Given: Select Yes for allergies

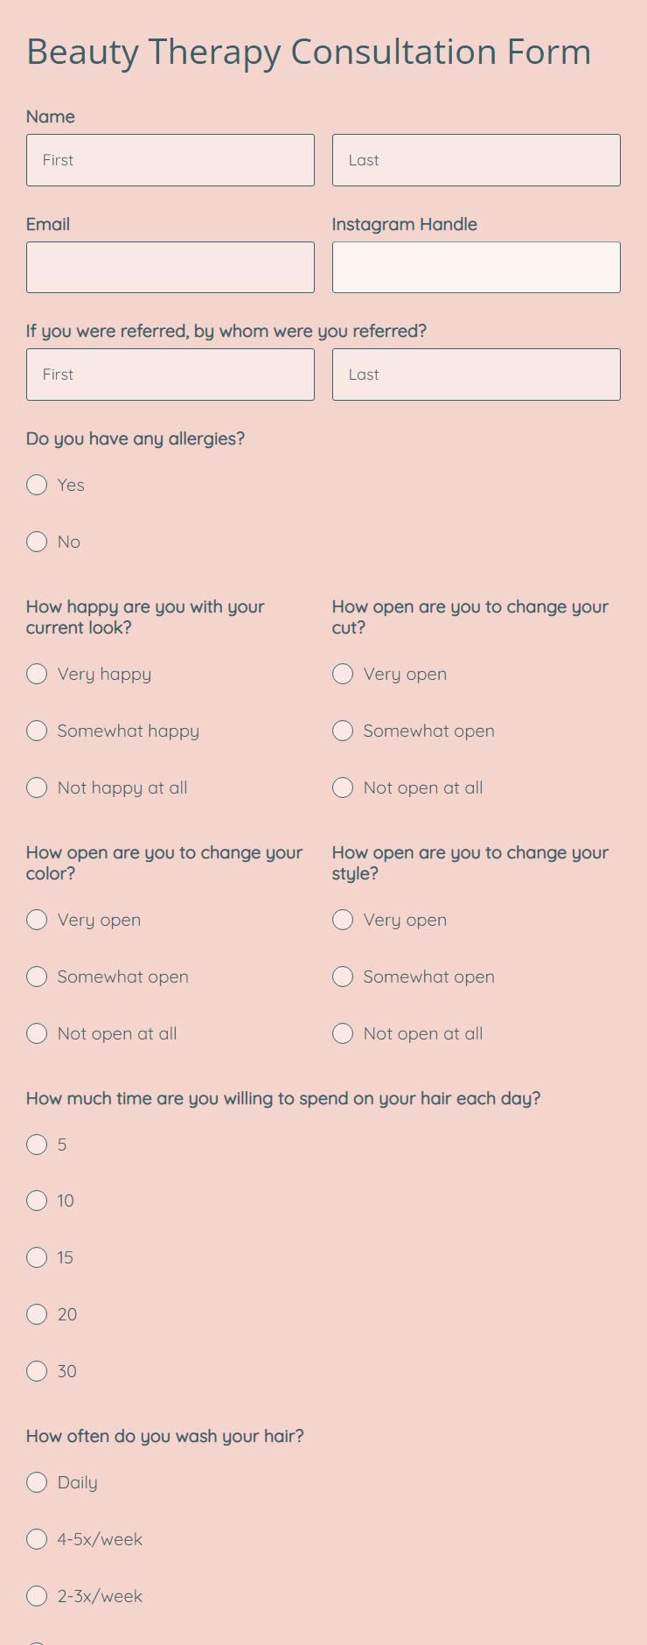Looking at the screenshot, I should [x=37, y=485].
